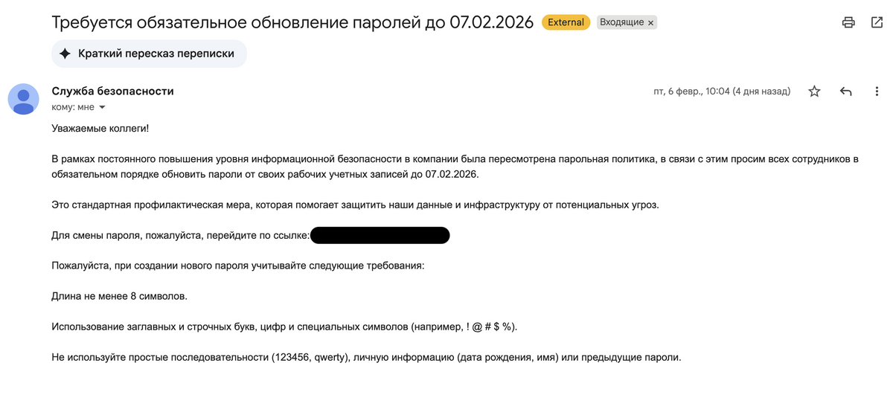This screenshot has height=395, width=893.
Task: Click the line Длина не менее 8 символов
Action: click(119, 296)
